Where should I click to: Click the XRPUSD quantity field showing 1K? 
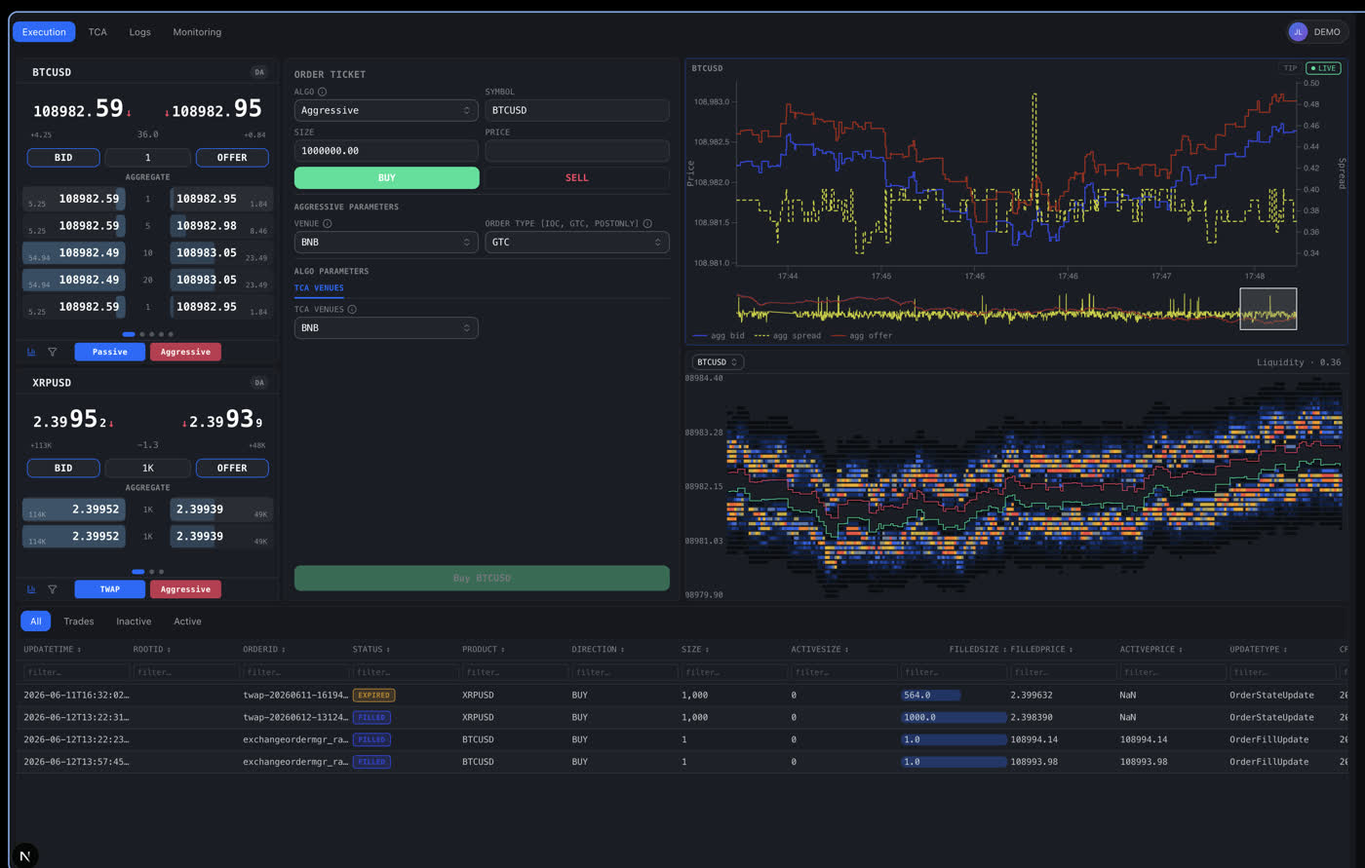pyautogui.click(x=147, y=469)
